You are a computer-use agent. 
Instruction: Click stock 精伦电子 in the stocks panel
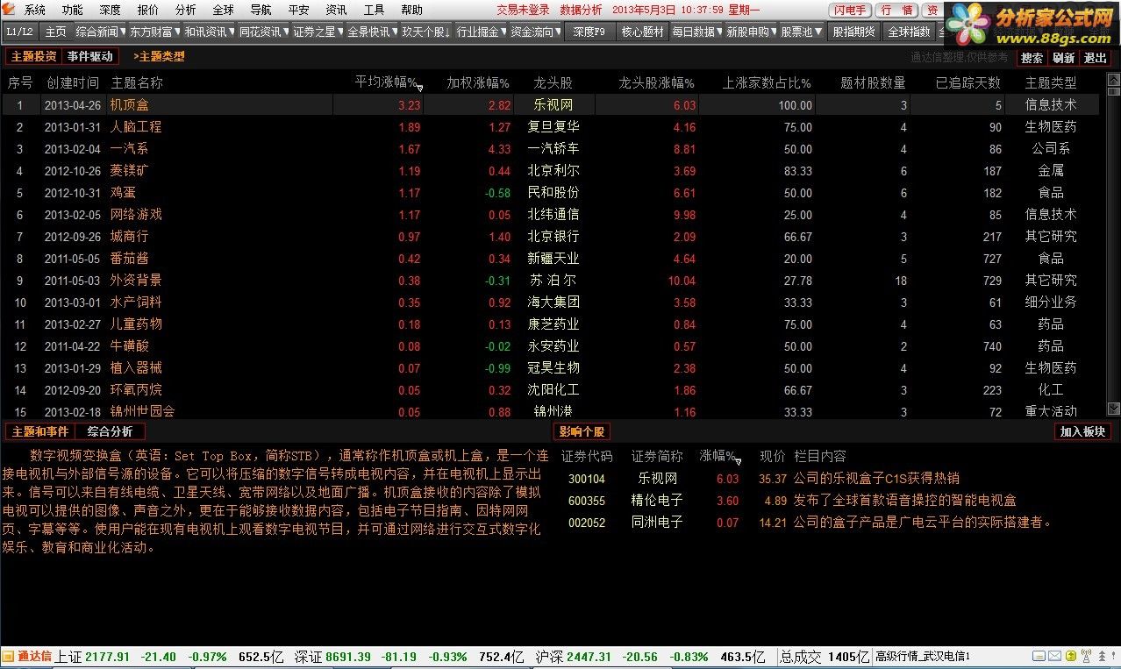657,501
